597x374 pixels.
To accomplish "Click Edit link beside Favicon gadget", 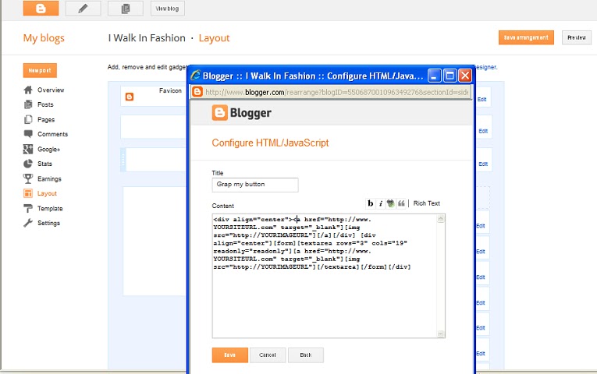I will [x=482, y=100].
